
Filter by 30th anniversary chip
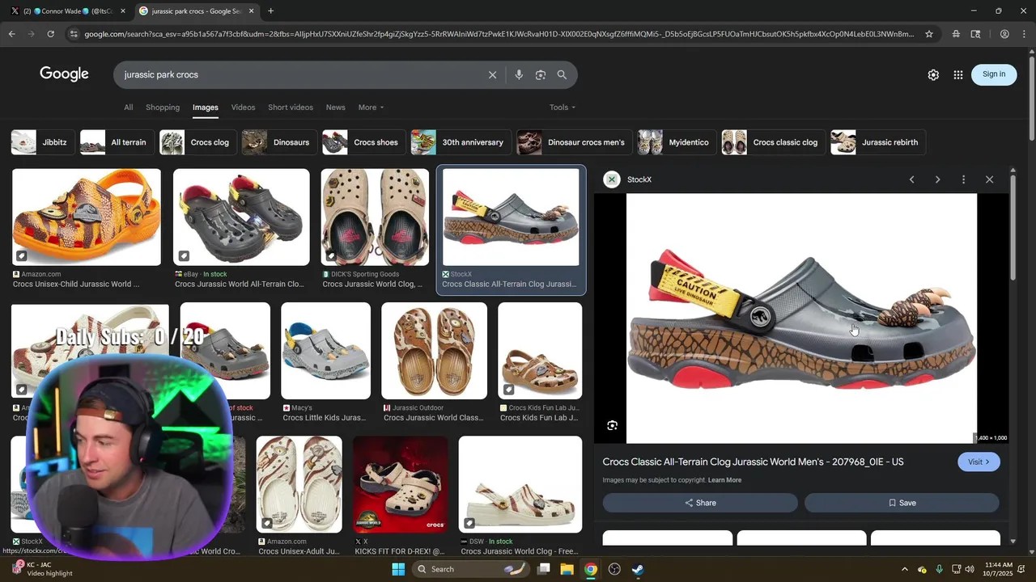461,142
